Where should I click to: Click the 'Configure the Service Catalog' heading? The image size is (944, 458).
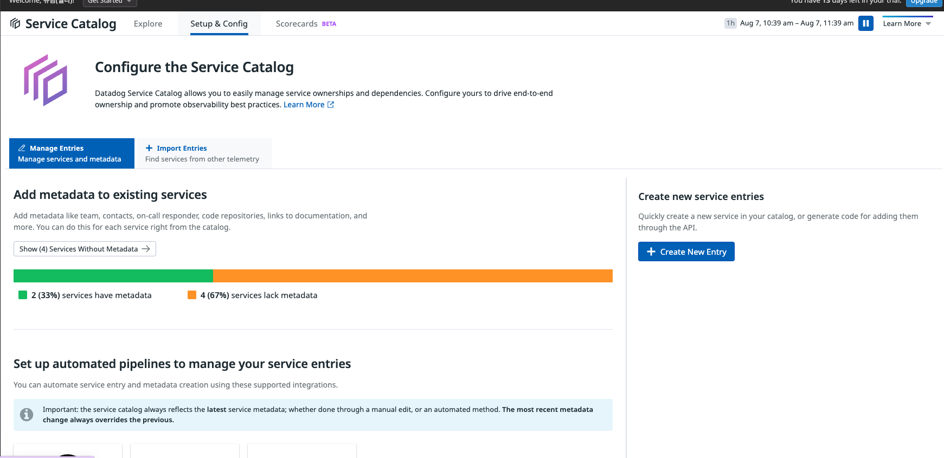(x=194, y=67)
